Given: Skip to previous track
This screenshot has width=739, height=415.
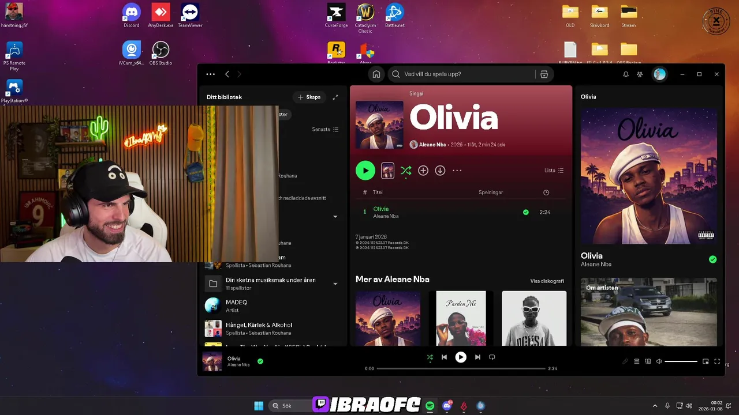Looking at the screenshot, I should [444, 357].
